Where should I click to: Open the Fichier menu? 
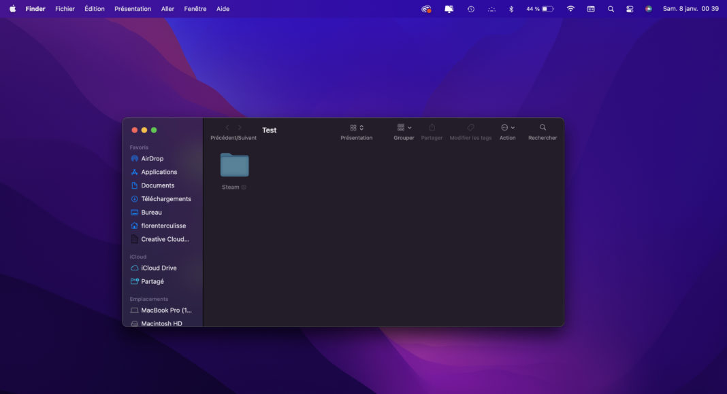click(65, 9)
